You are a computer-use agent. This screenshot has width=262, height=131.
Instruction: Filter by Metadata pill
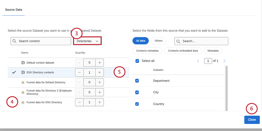click(x=213, y=51)
